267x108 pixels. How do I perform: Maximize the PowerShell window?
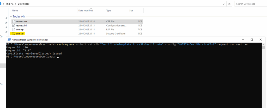tap(252, 40)
